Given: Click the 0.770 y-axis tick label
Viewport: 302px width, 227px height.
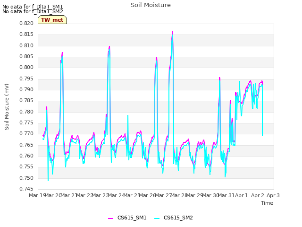Looking at the screenshot, I should [x=26, y=133].
